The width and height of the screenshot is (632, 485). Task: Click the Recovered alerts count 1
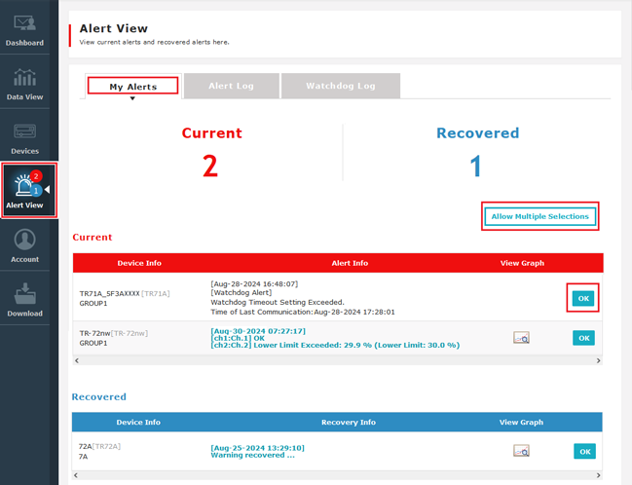476,166
